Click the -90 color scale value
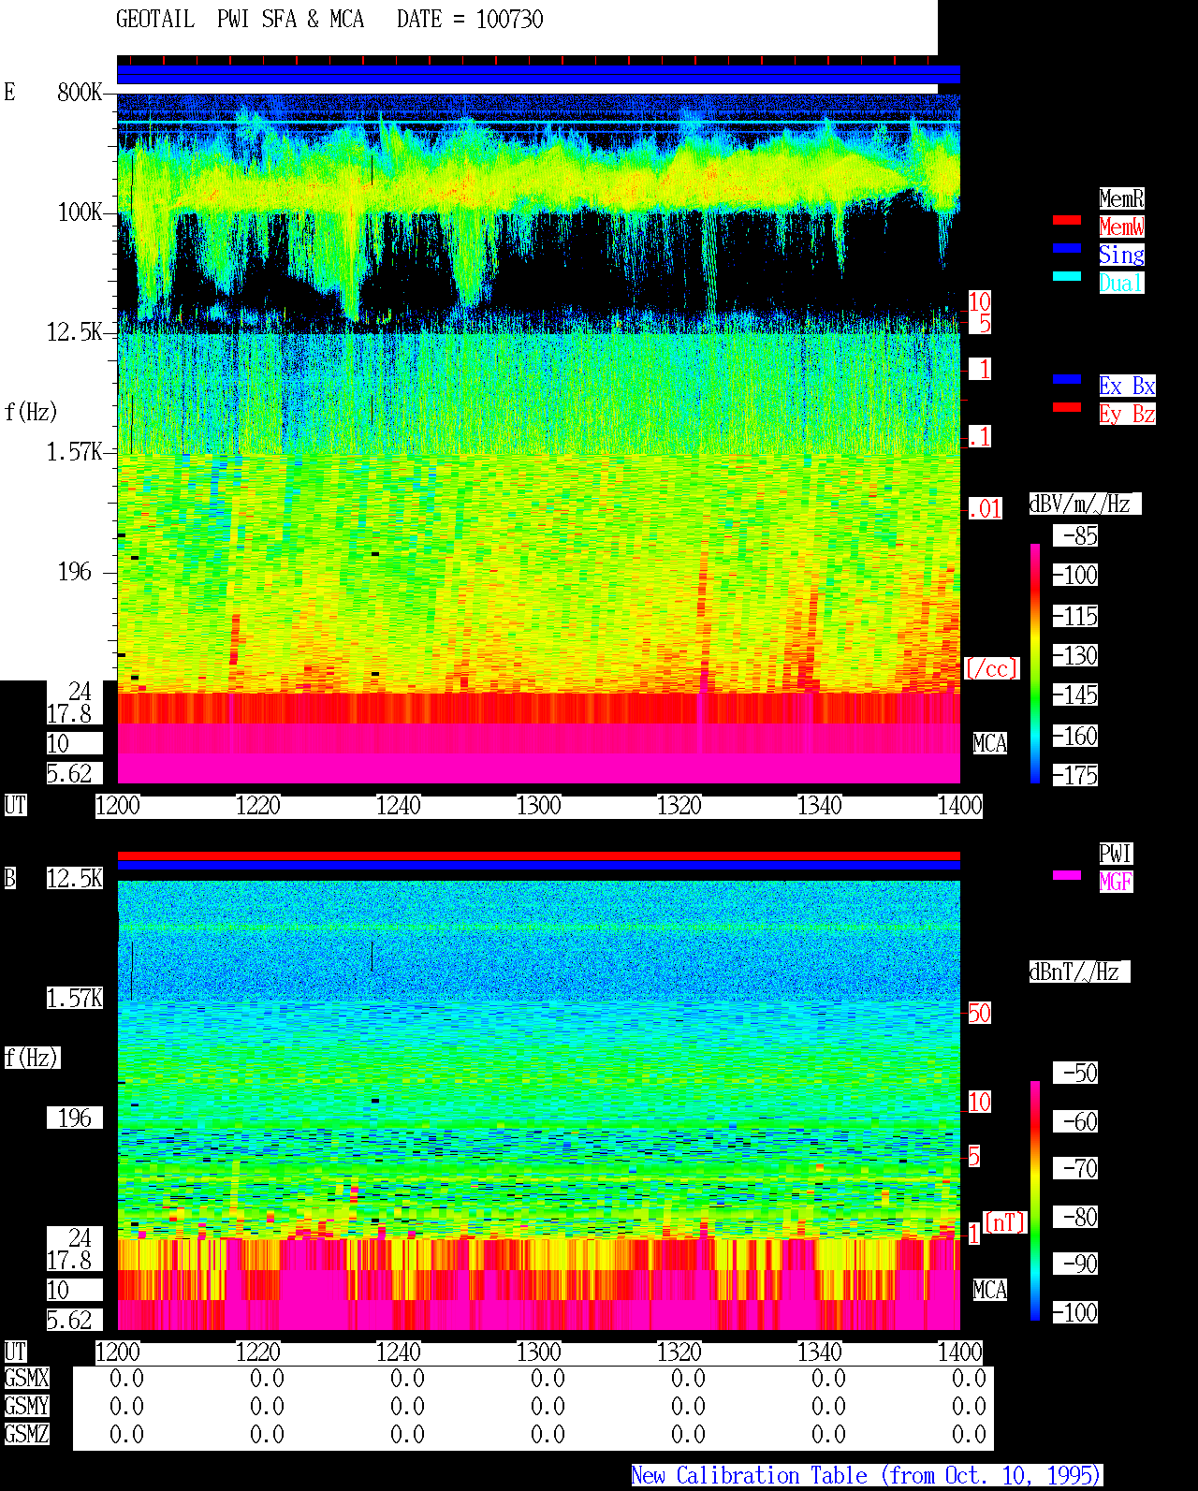This screenshot has width=1198, height=1491. pyautogui.click(x=1075, y=1264)
